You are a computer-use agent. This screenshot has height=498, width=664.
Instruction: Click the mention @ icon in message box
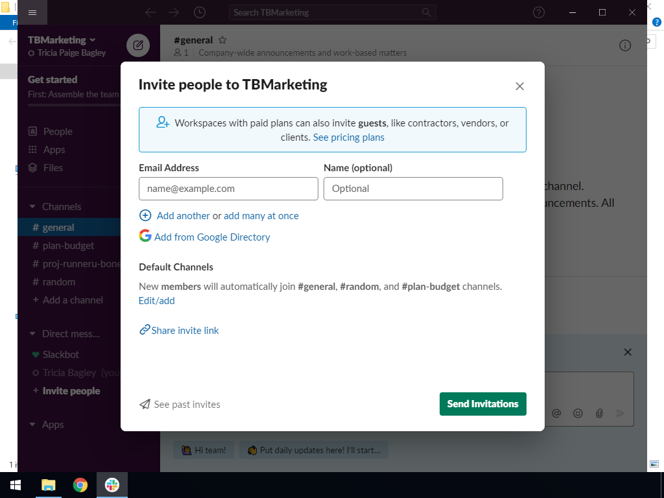tap(556, 413)
